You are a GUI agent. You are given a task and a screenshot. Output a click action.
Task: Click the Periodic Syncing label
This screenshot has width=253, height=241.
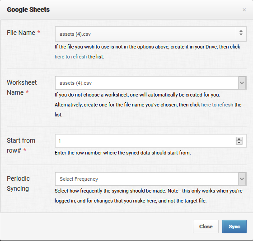[18, 183]
